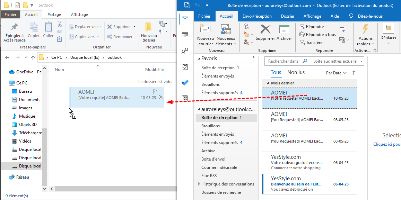The width and height of the screenshot is (401, 200).
Task: Click Nouveau dossier in Explorer
Action: (149, 32)
